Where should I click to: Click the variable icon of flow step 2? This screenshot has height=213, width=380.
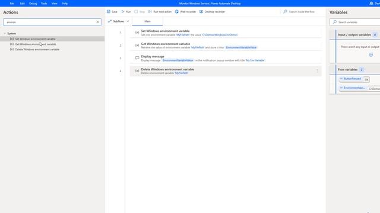pyautogui.click(x=137, y=45)
